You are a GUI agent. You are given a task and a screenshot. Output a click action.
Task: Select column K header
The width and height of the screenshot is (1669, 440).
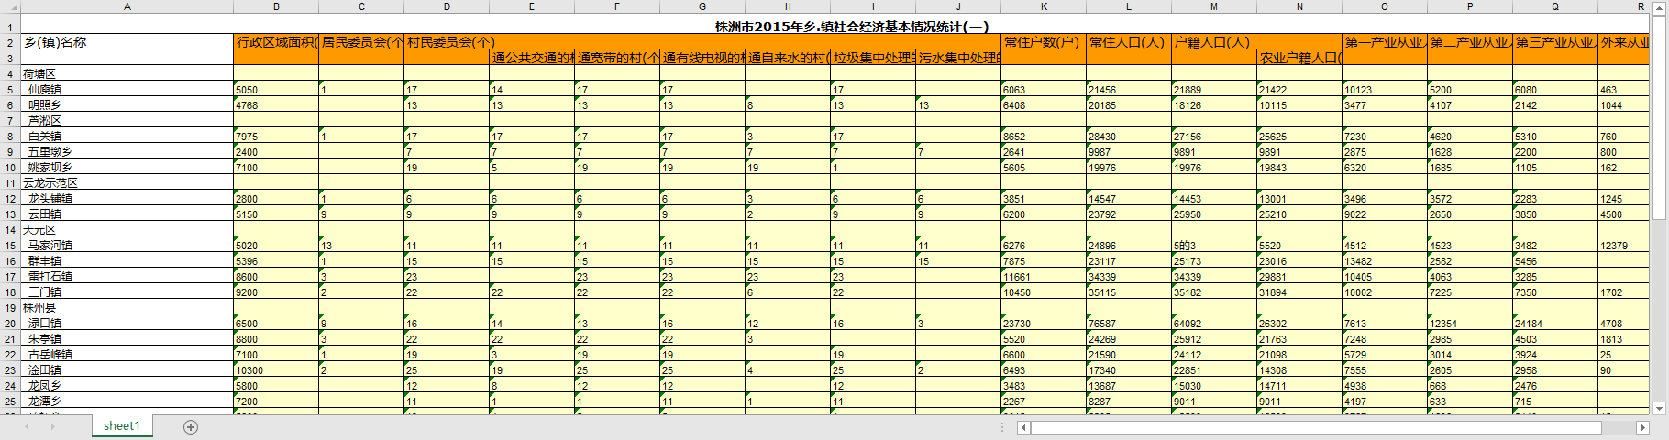pos(1044,6)
